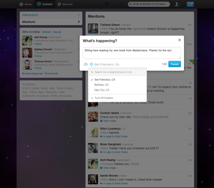Screen dimensions: 214x188
Task: Select Mentions in the sidebar
Action: pyautogui.click(x=51, y=22)
